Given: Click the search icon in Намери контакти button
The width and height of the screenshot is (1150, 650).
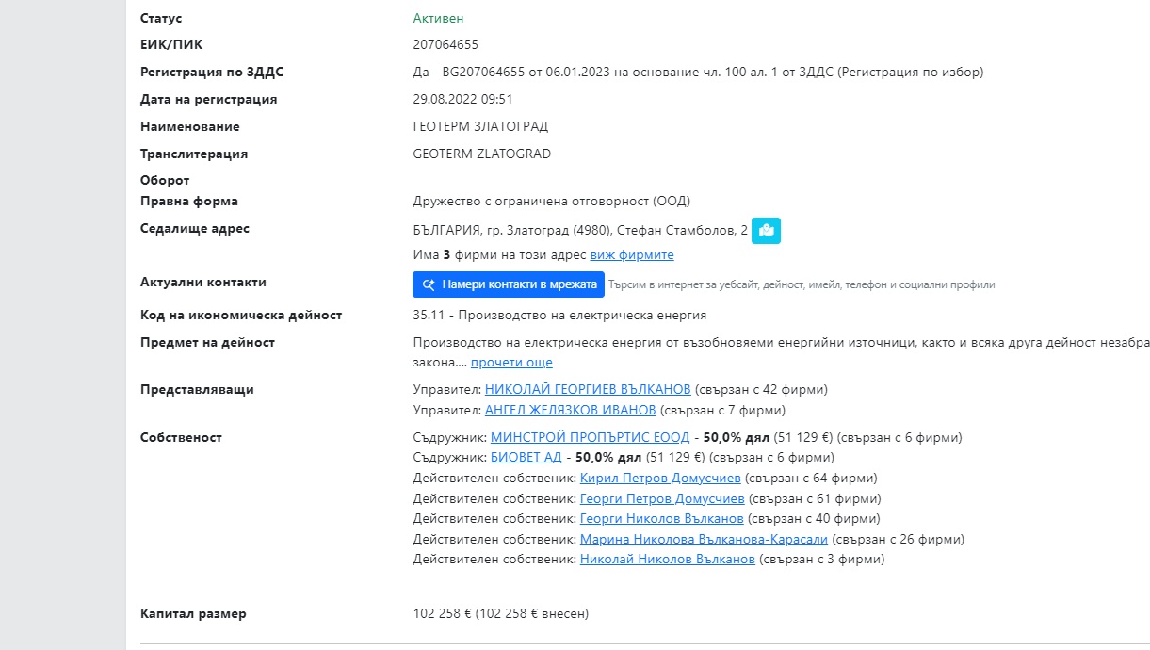Looking at the screenshot, I should (x=429, y=284).
